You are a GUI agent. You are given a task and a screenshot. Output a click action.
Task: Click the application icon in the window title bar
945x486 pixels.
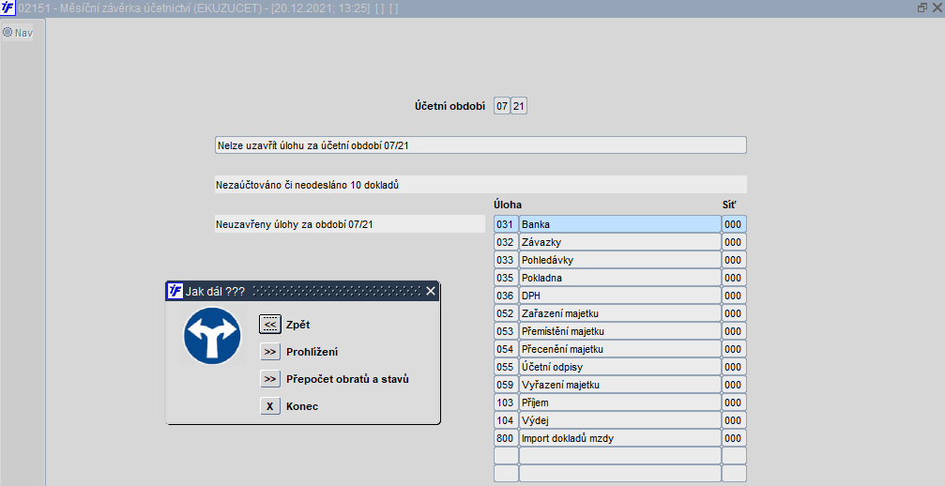point(8,8)
